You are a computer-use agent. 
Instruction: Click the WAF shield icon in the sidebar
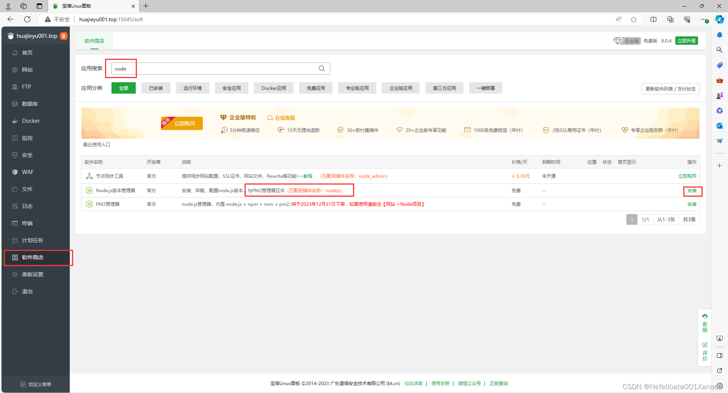(x=15, y=172)
